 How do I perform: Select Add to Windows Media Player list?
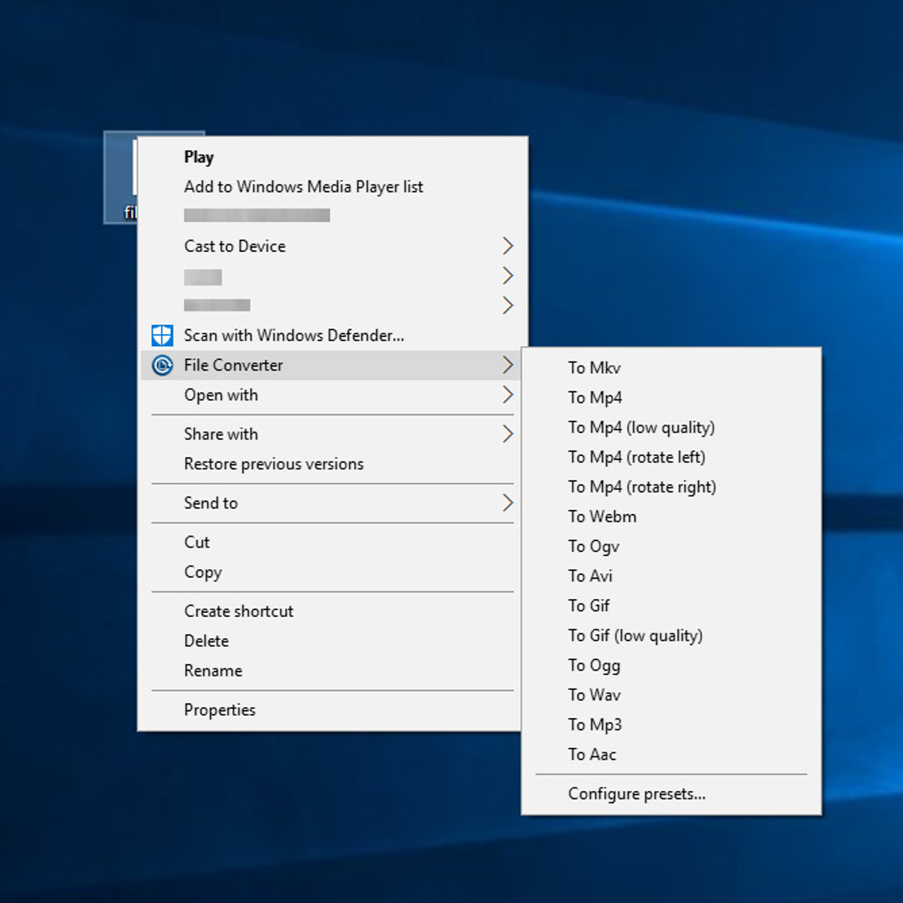[303, 187]
